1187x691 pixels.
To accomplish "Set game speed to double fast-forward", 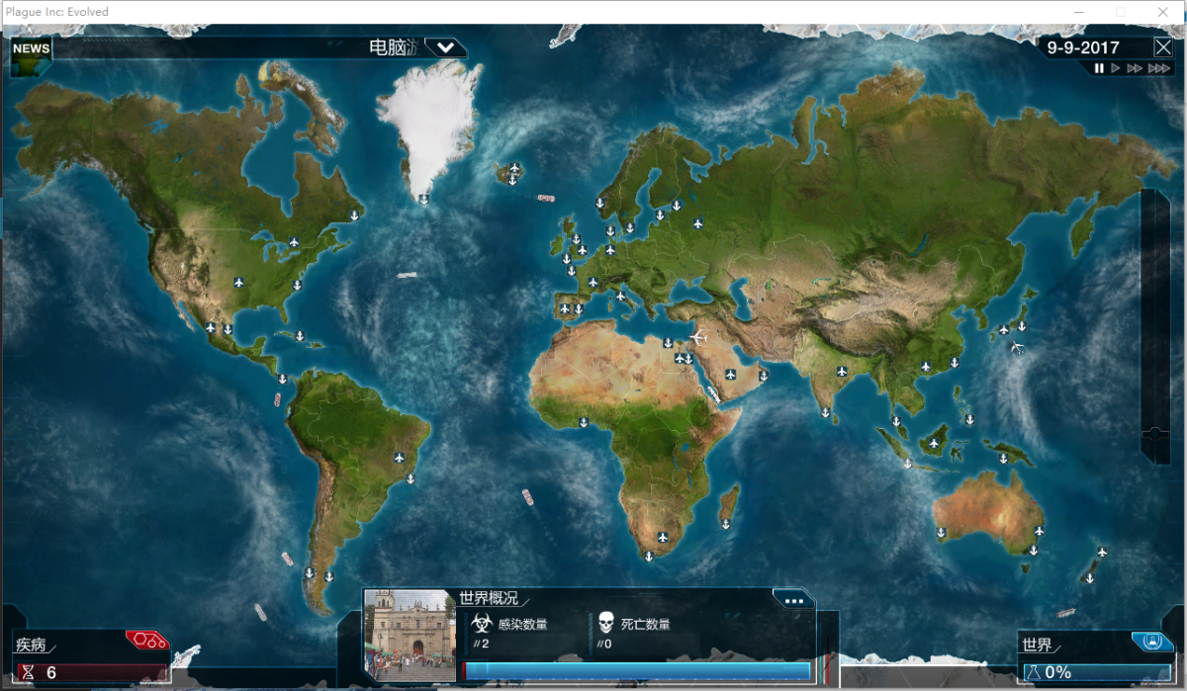I will point(1135,68).
